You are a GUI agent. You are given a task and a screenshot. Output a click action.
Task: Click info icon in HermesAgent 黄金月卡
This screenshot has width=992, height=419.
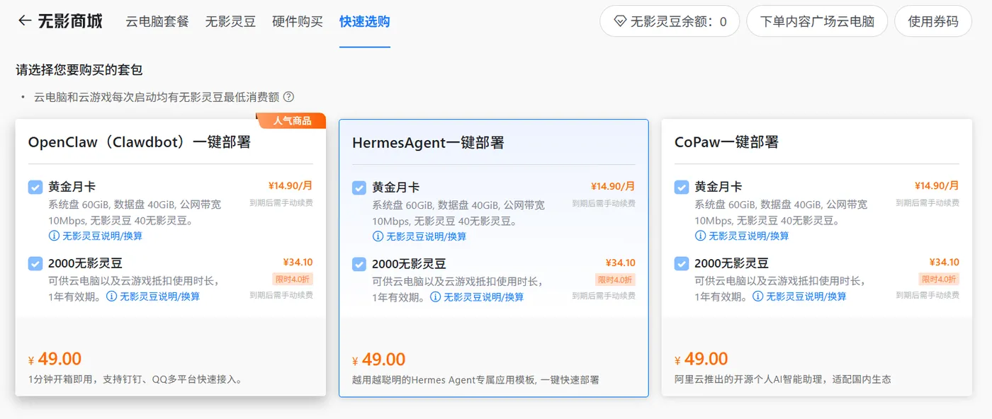coord(378,236)
